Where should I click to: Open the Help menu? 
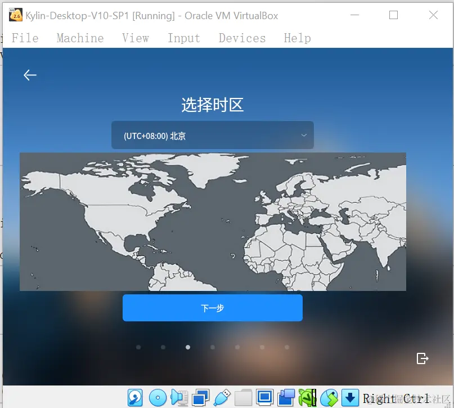[298, 38]
